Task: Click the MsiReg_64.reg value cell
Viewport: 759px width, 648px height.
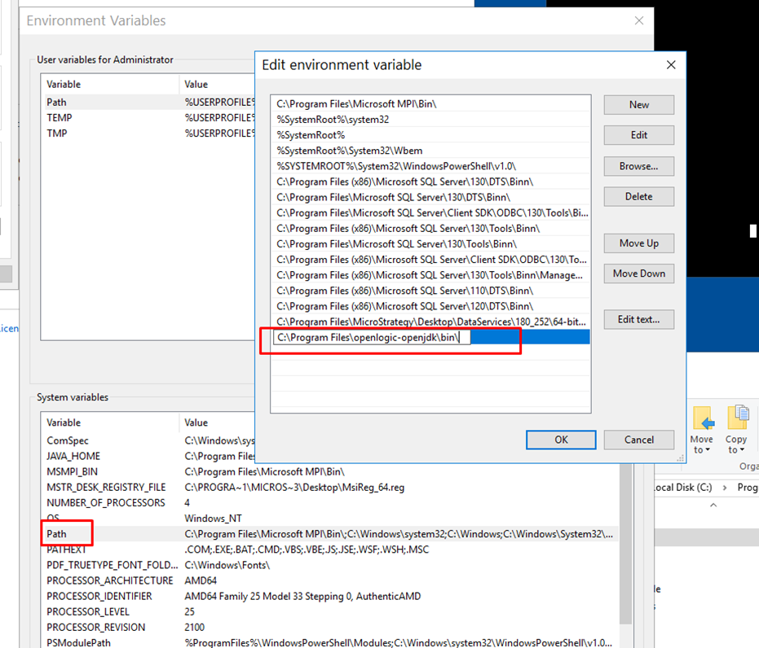Action: click(294, 487)
